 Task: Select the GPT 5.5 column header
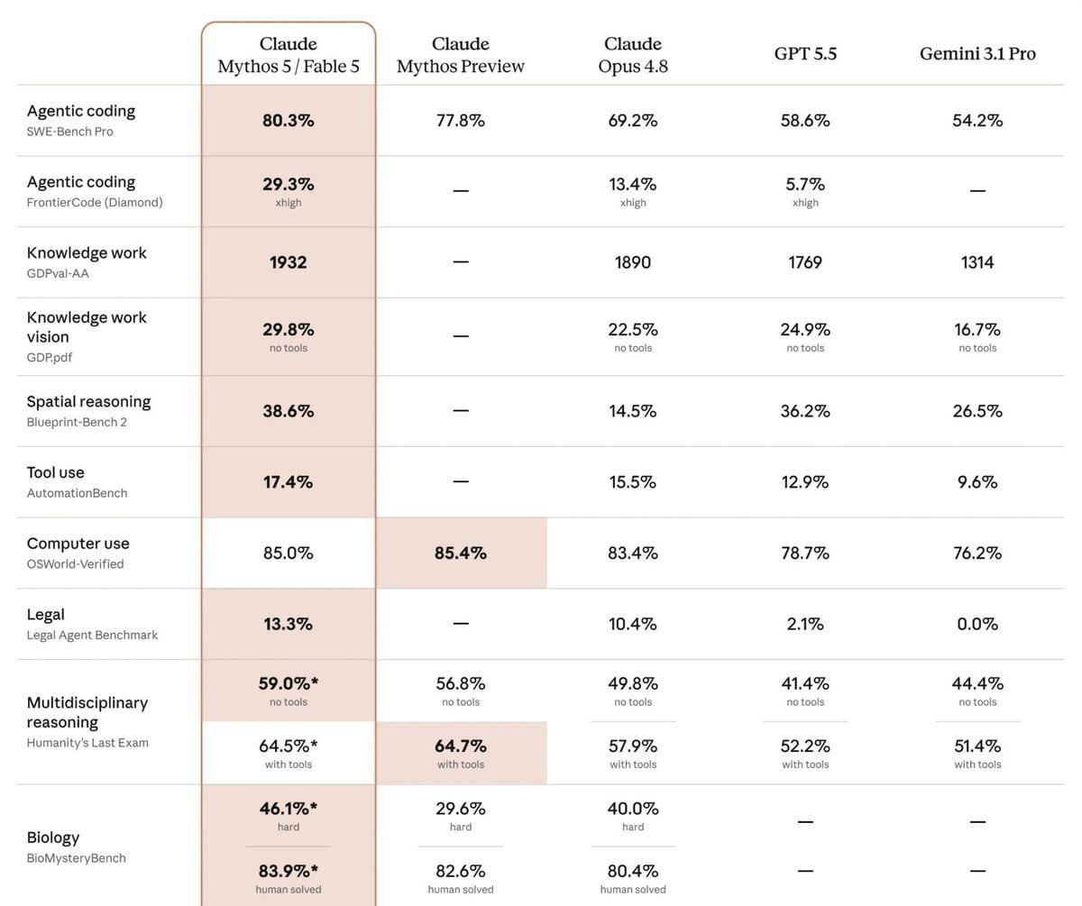pos(805,54)
